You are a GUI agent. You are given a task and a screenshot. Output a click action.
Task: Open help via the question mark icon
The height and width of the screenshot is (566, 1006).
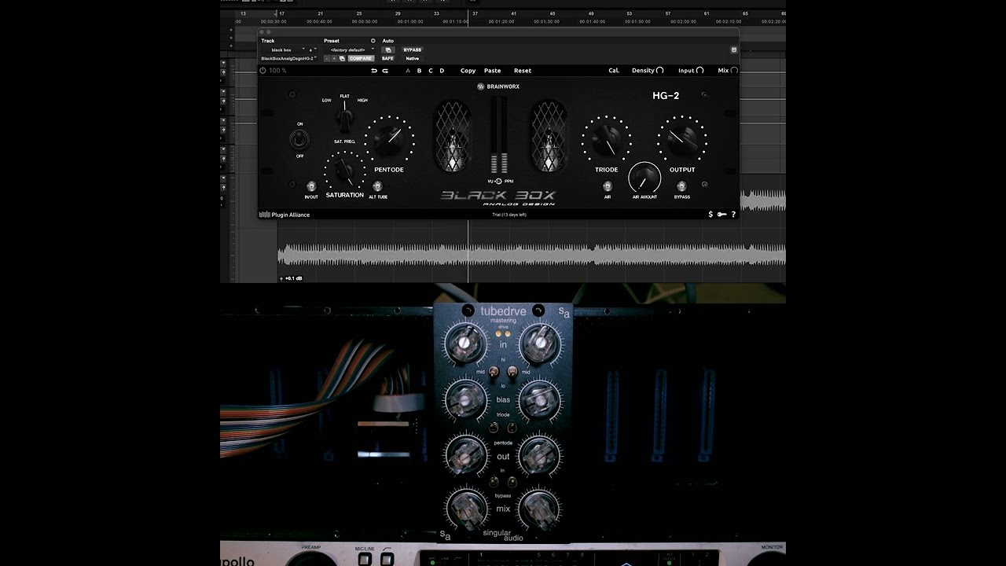click(x=733, y=215)
